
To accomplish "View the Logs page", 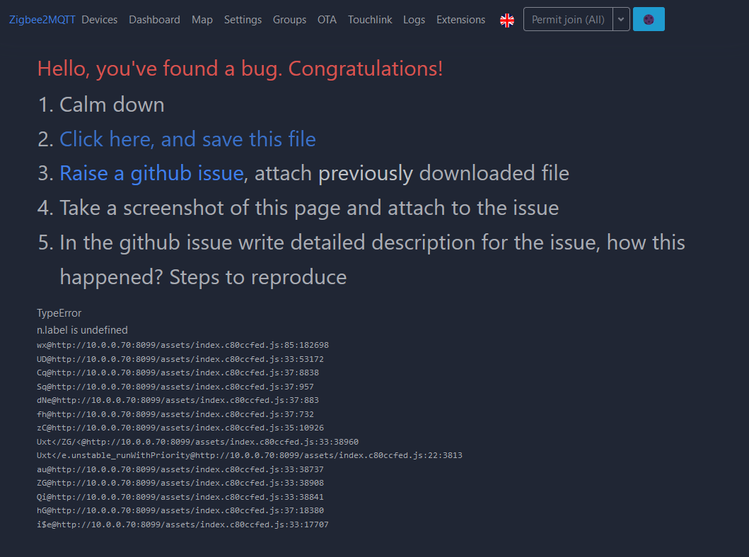I will [414, 20].
